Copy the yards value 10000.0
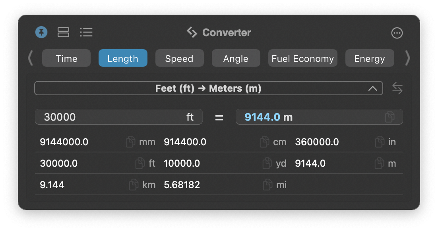 click(267, 163)
